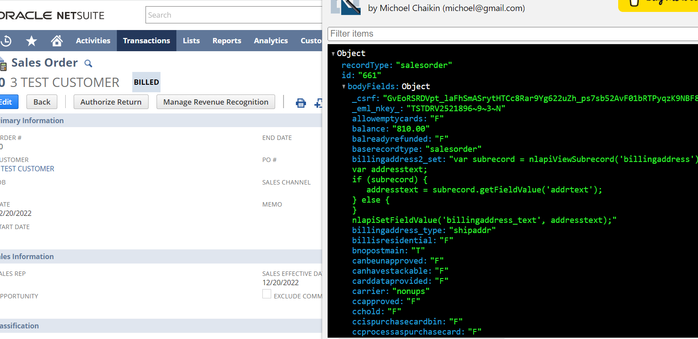Click the Michoel Chaikin author text
Viewport: 698px width, 339px height.
pyautogui.click(x=446, y=8)
